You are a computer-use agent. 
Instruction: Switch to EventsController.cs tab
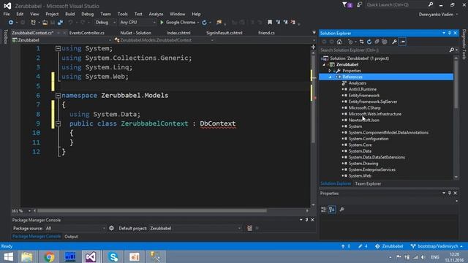pos(87,33)
